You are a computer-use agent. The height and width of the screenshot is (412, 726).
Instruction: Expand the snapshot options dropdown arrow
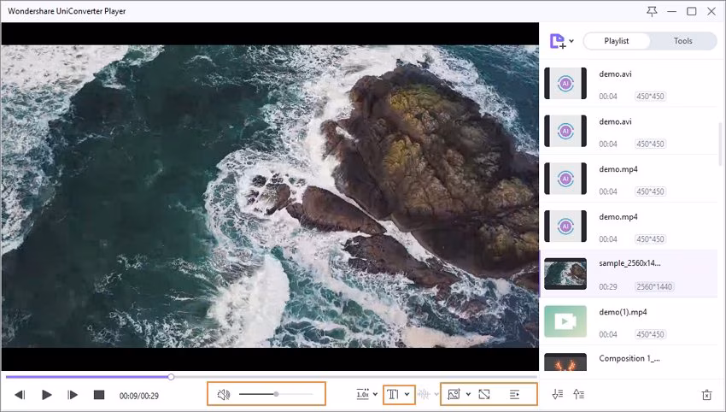click(x=468, y=394)
